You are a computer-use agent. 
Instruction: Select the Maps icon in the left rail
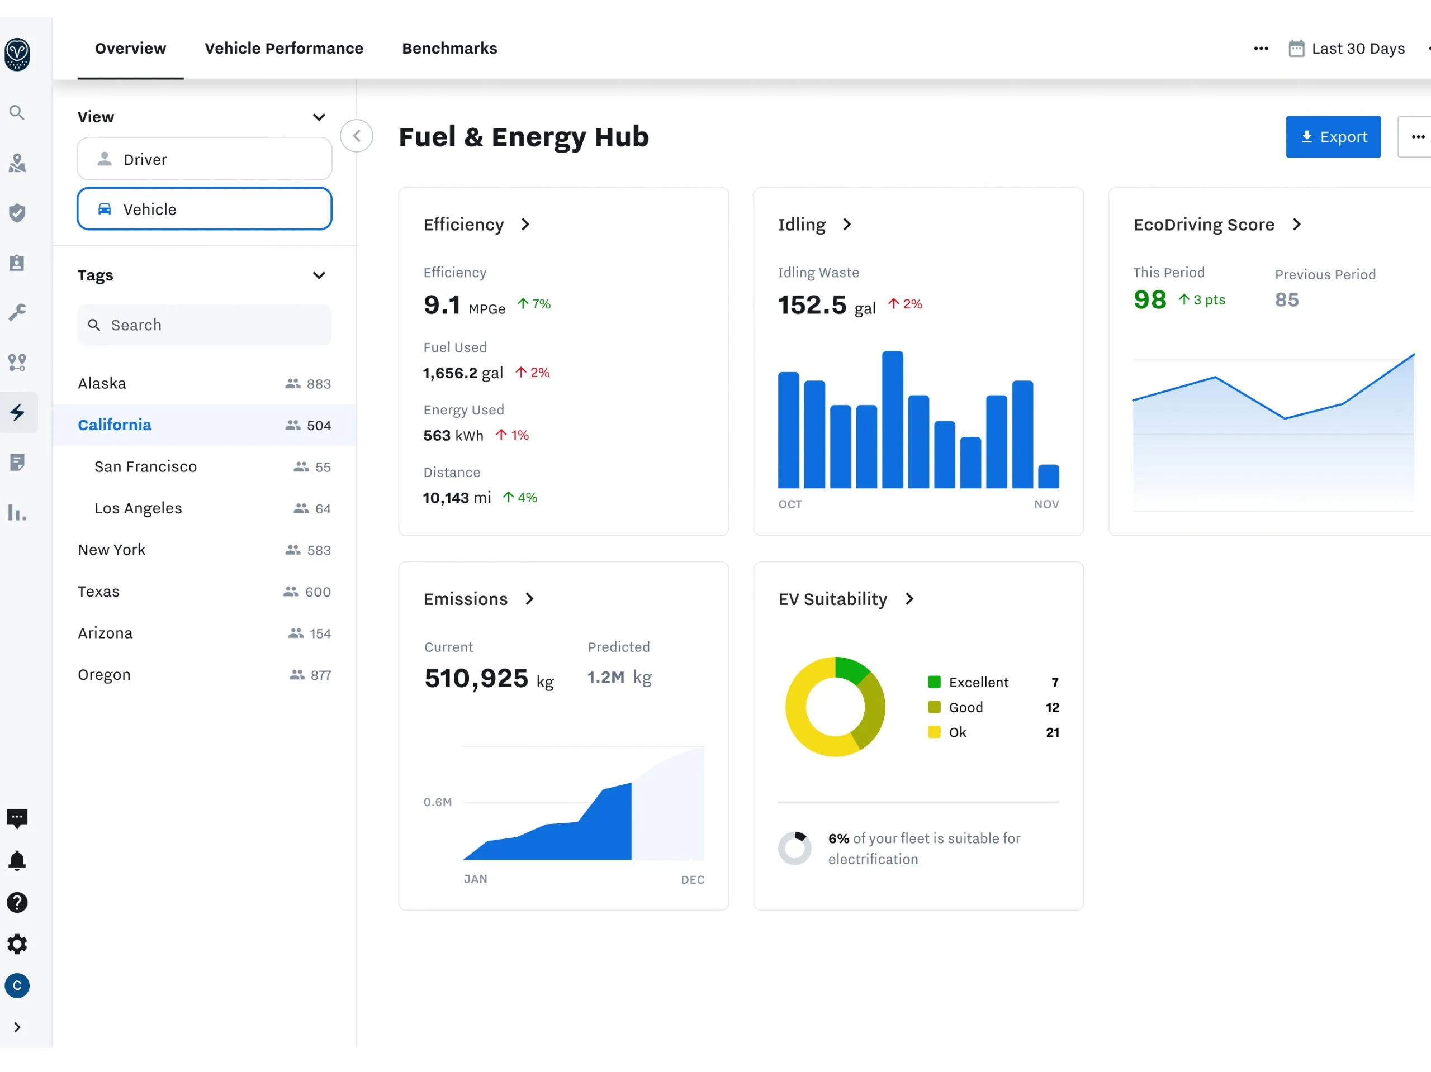[x=17, y=163]
